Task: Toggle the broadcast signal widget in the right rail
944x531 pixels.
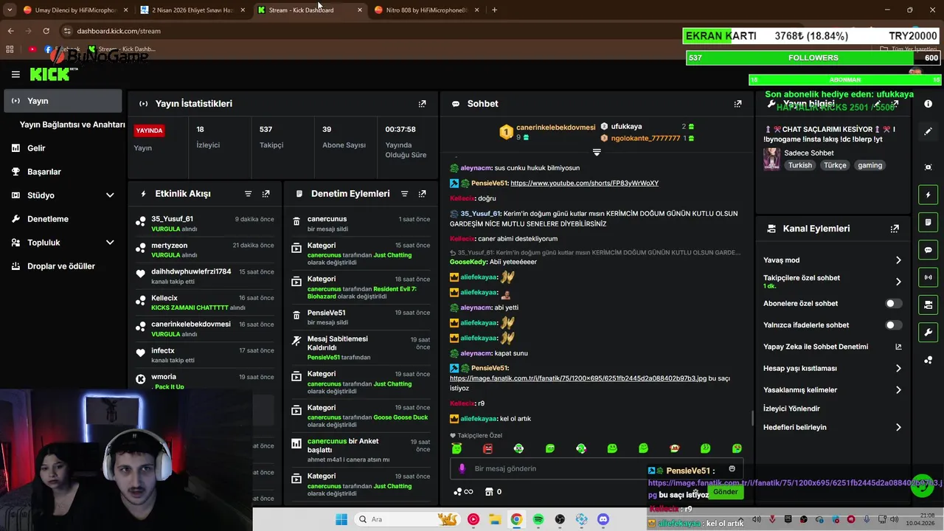Action: (928, 277)
